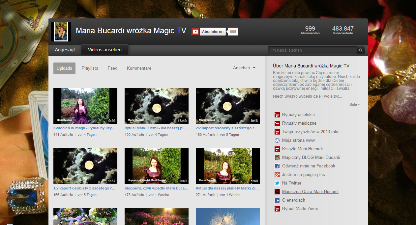This screenshot has height=225, width=416.
Task: Click Google plus icon beside Jestem na google plus
Action: [277, 175]
